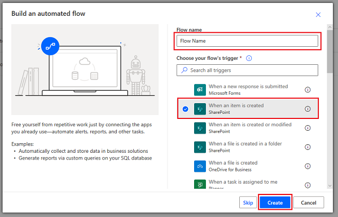Focus the Search all triggers box
338x217 pixels.
pyautogui.click(x=247, y=70)
